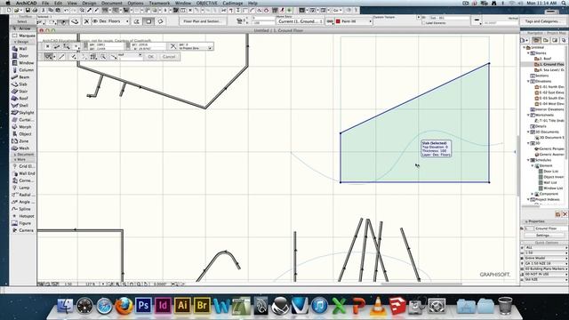Viewport: 569px width, 320px height.
Task: Collapse the Elevations tree node
Action: tap(528, 82)
